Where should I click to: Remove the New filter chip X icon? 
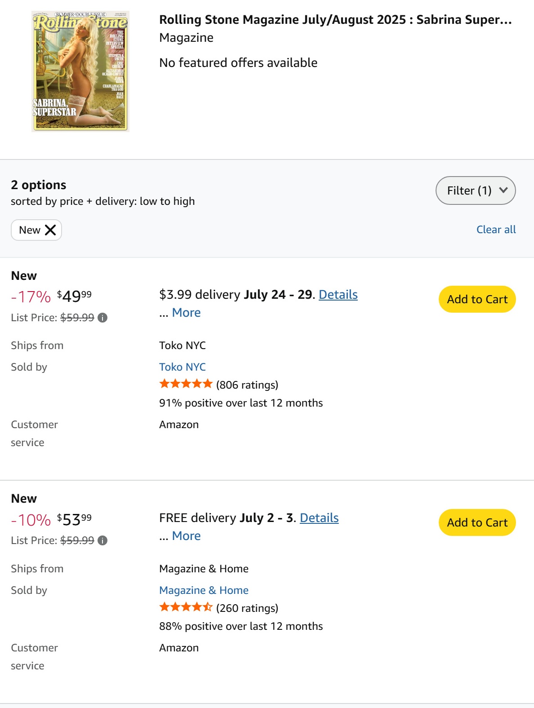click(50, 230)
